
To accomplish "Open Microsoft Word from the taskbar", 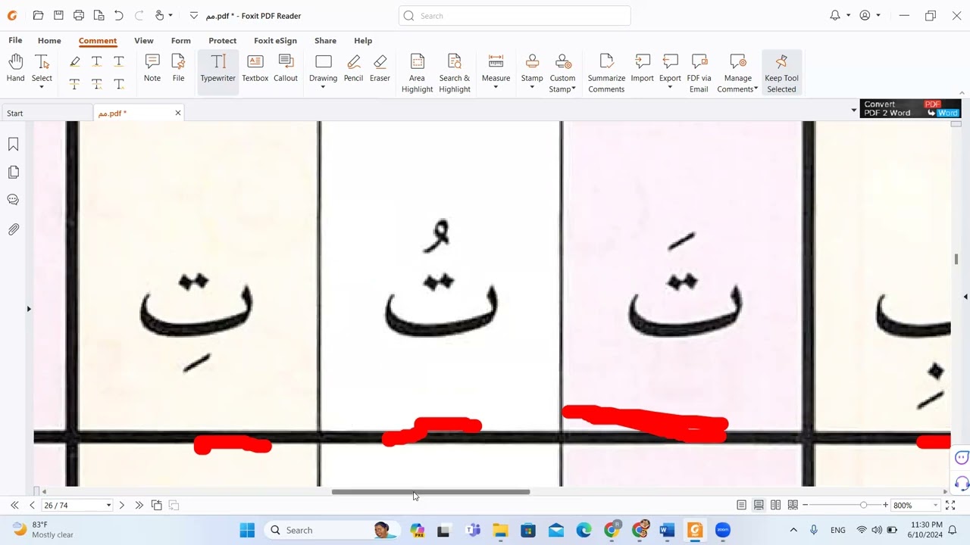I will (667, 530).
